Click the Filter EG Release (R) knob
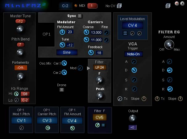Image resolution: width=187 pixels, height=139 pixels. click(170, 89)
